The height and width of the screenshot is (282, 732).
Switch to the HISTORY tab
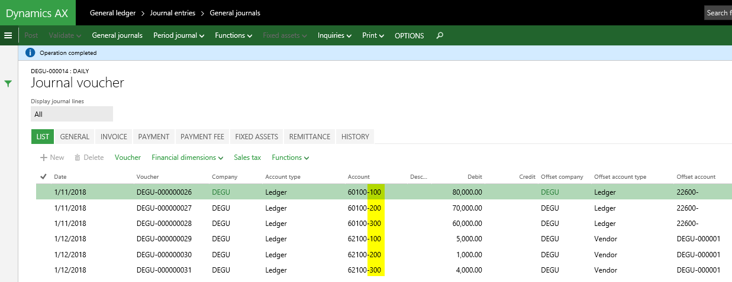click(x=355, y=136)
